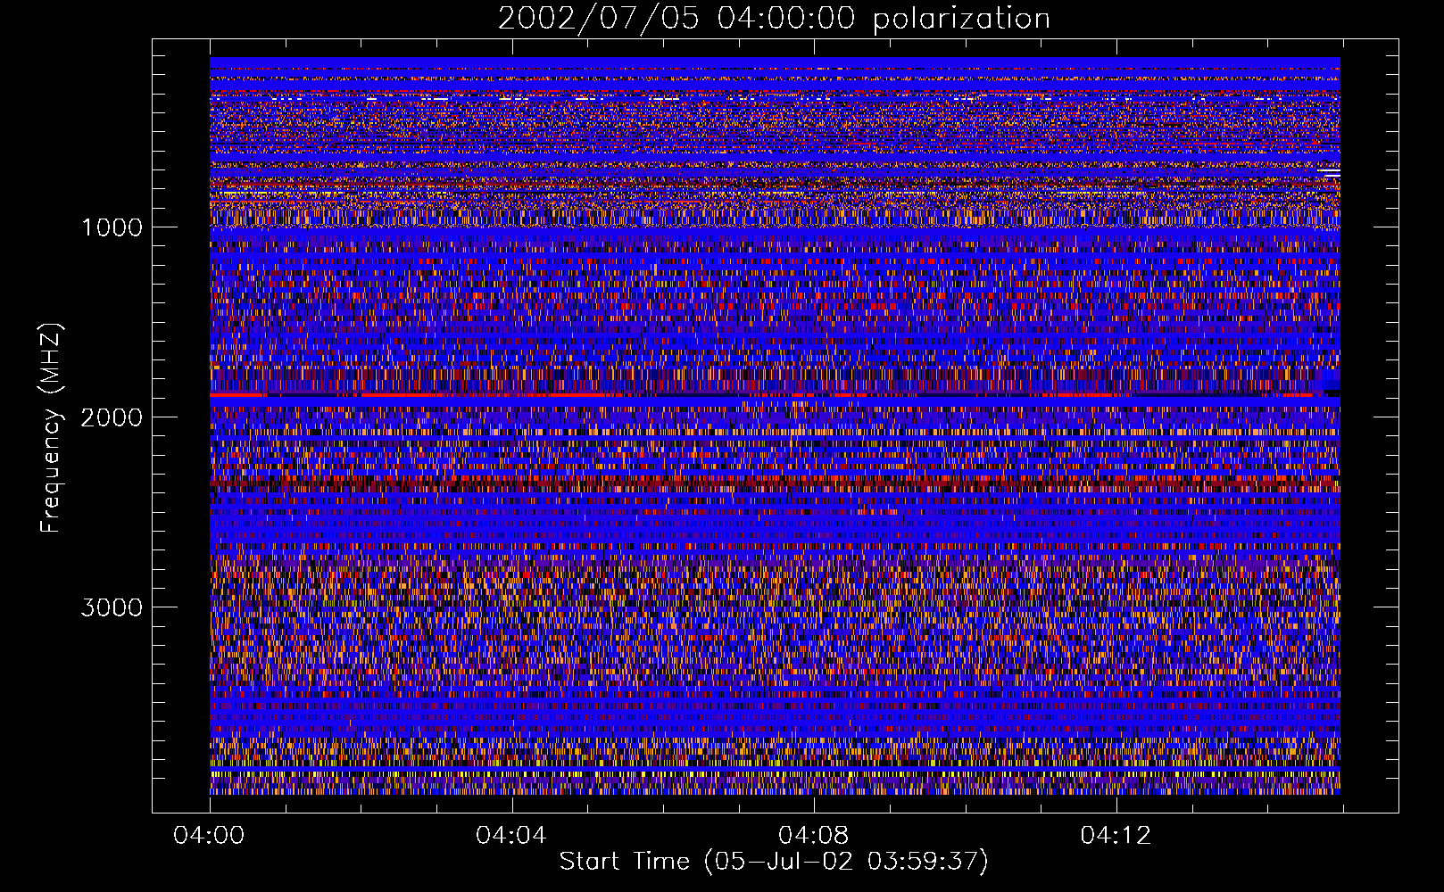Click the 04:12 time tick label

pos(1116,836)
